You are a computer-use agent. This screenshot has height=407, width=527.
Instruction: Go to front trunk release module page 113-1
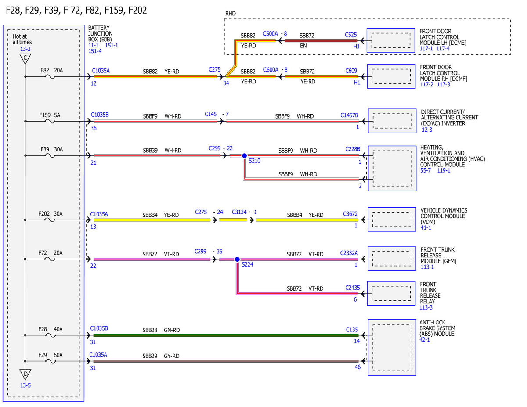coord(427,267)
